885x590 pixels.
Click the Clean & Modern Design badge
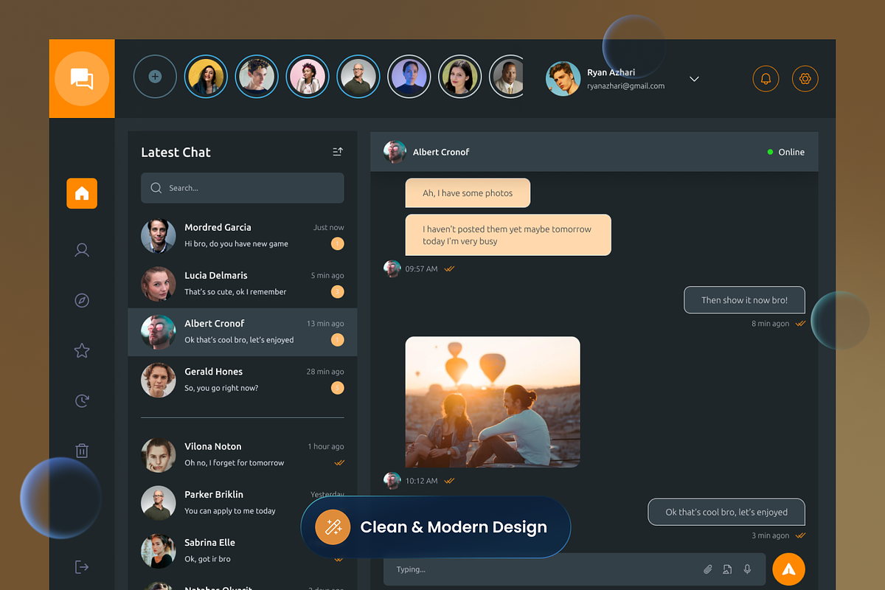435,527
